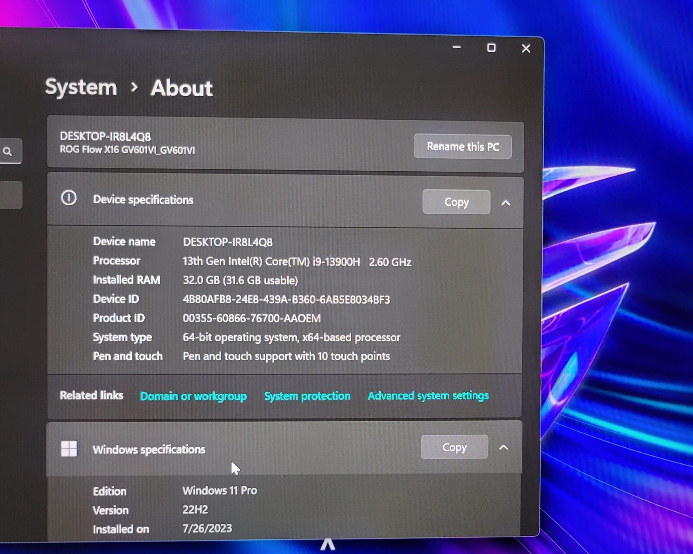
Task: Click the Installed RAM label
Action: coord(126,280)
